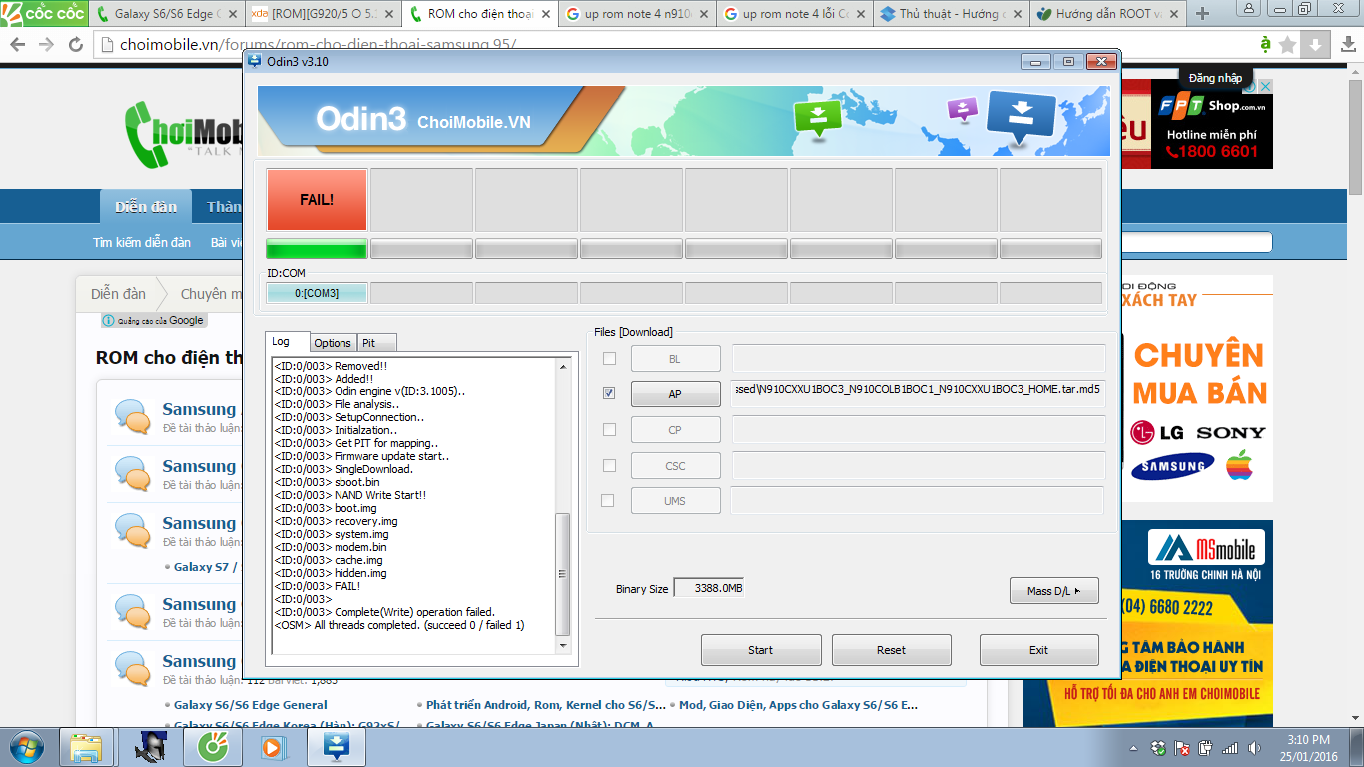Image resolution: width=1364 pixels, height=767 pixels.
Task: Click the AP file path field
Action: [919, 394]
